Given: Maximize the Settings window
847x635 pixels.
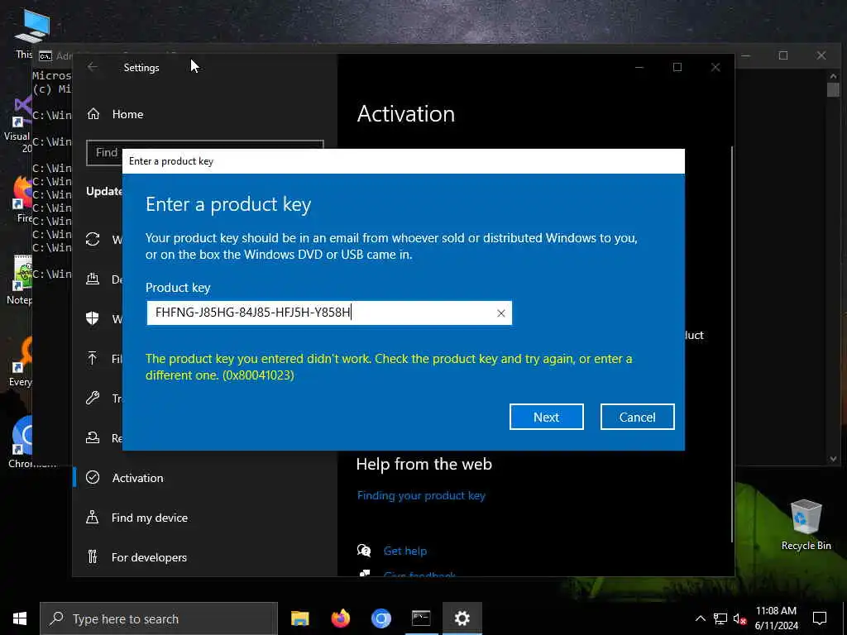Looking at the screenshot, I should pyautogui.click(x=677, y=67).
